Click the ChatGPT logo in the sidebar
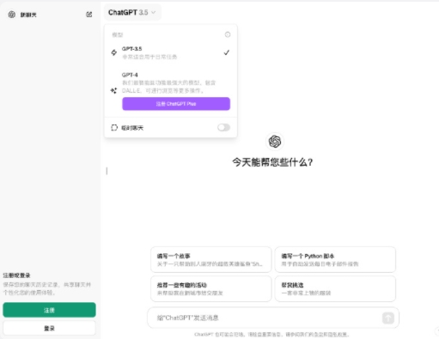This screenshot has width=439, height=339. pos(11,15)
